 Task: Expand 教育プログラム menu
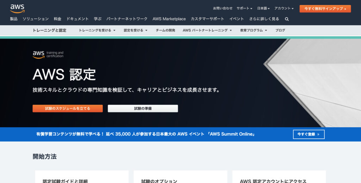[254, 30]
